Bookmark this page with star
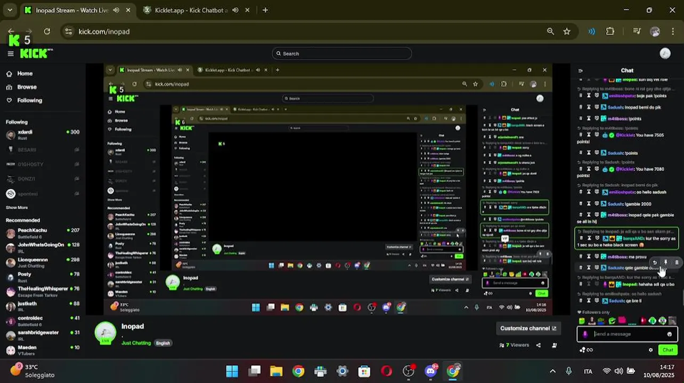The width and height of the screenshot is (684, 383). click(567, 31)
